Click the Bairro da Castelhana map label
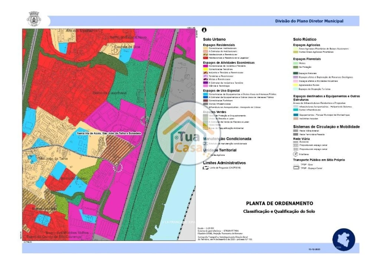Screen dimensions: 377x267 tap(104, 92)
